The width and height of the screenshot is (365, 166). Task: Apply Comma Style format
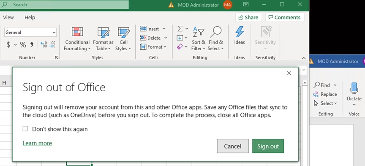click(32, 45)
